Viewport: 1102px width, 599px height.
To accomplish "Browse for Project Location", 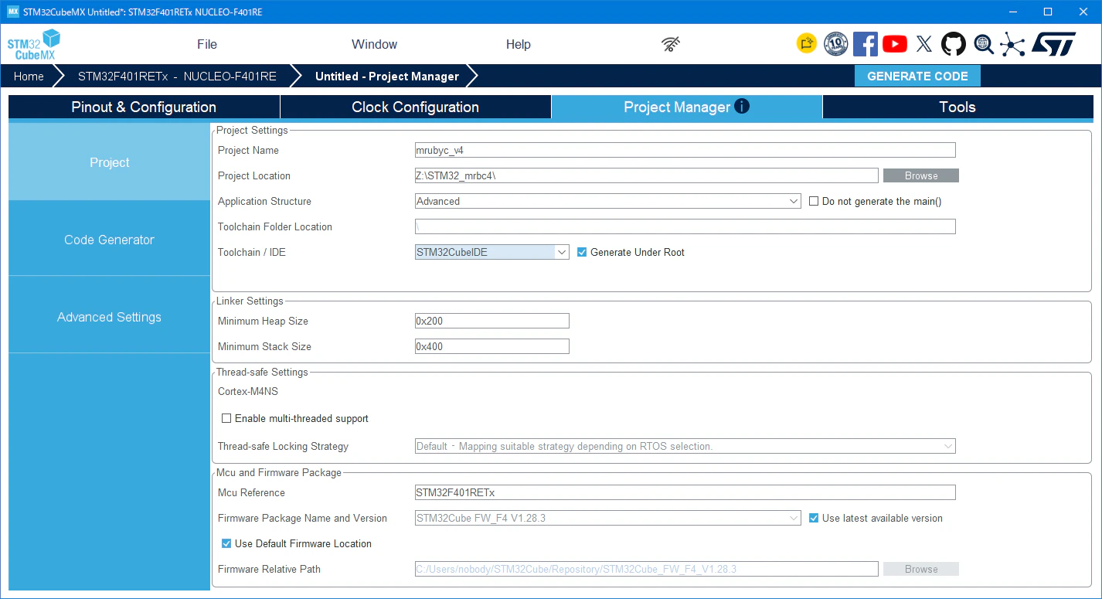I will [x=921, y=175].
